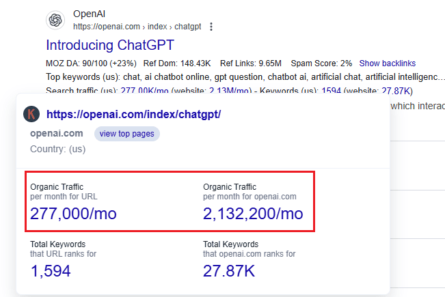Image resolution: width=445 pixels, height=297 pixels.
Task: Click the OpenAI logo favicon
Action: pos(55,20)
